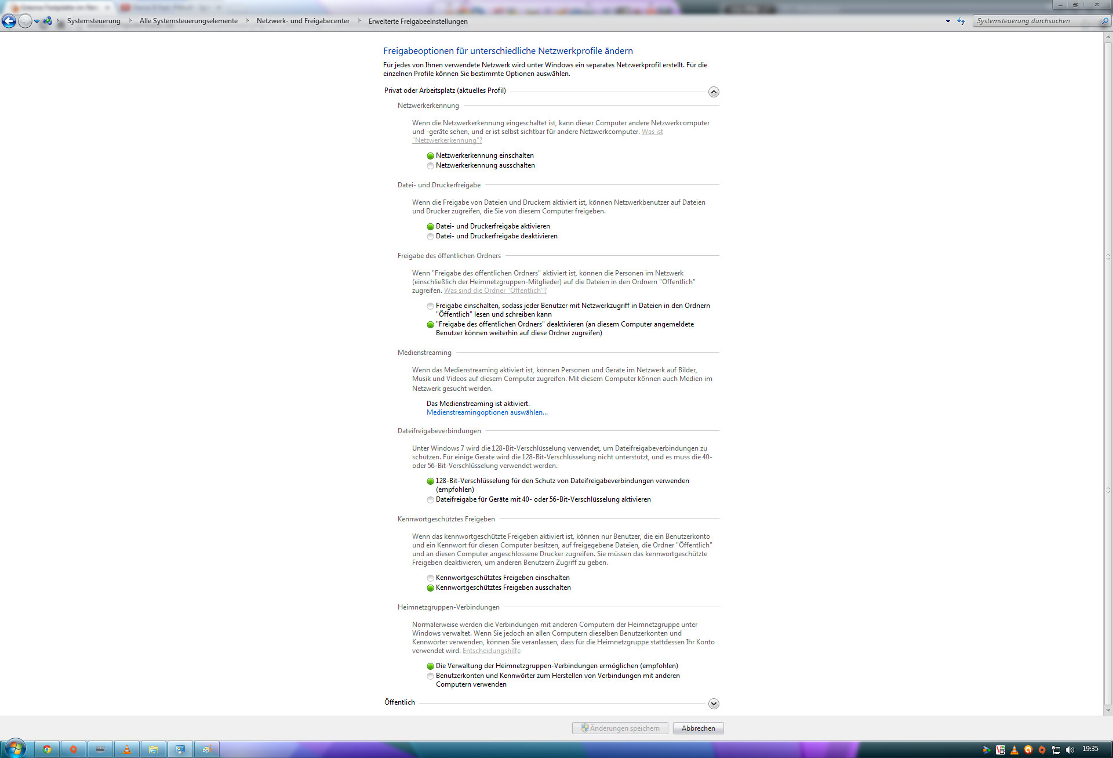Click the refresh icon beside address bar
The height and width of the screenshot is (758, 1113).
tap(961, 21)
